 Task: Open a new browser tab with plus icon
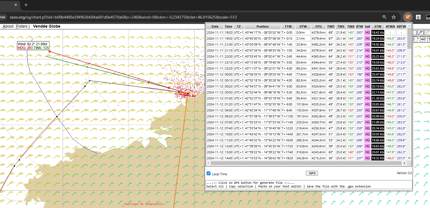pyautogui.click(x=26, y=5)
